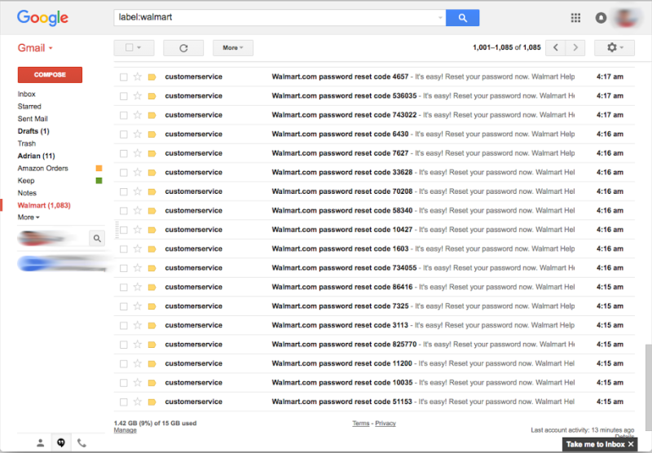The width and height of the screenshot is (652, 453).
Task: Star the reset code 4657 email
Action: 138,77
